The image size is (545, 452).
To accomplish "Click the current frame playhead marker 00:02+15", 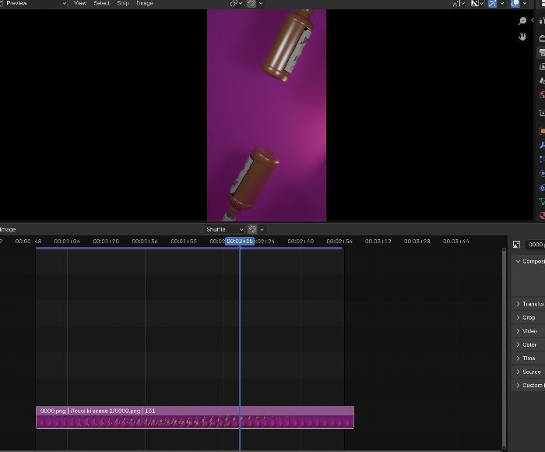I will [240, 241].
